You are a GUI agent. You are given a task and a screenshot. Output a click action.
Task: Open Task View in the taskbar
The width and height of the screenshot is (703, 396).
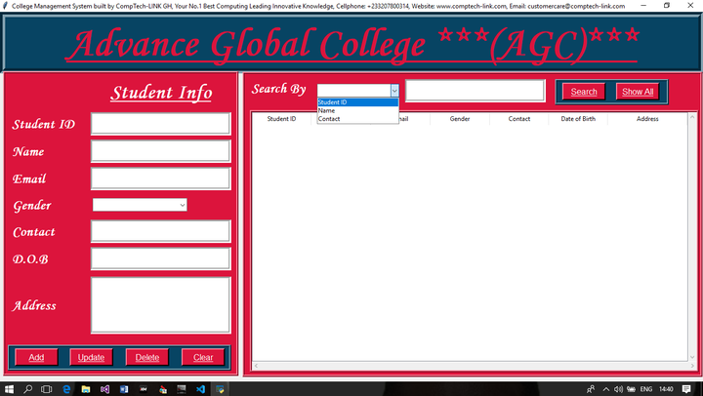pos(46,389)
